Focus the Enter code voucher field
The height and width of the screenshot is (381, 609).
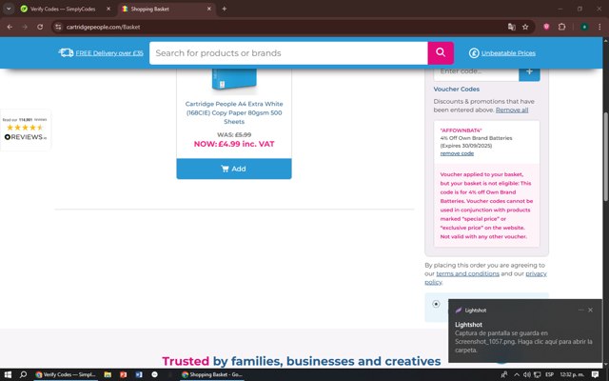coord(476,72)
